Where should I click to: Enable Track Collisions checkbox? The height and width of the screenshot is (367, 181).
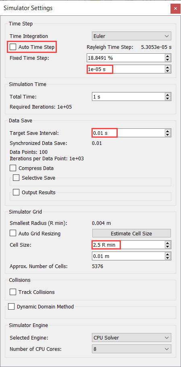[13, 292]
